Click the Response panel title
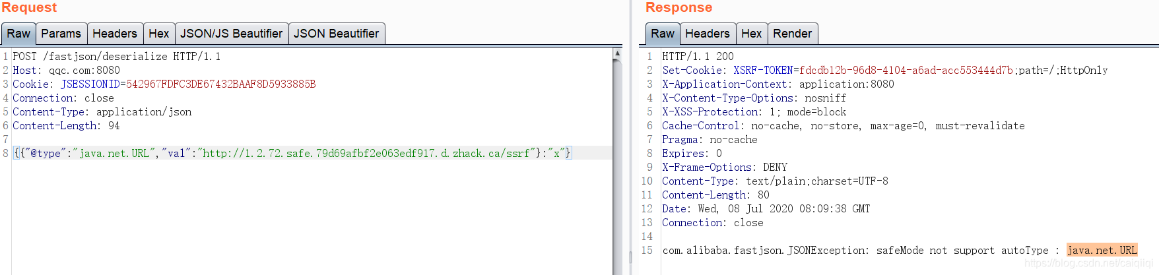This screenshot has height=275, width=1159. pos(679,8)
